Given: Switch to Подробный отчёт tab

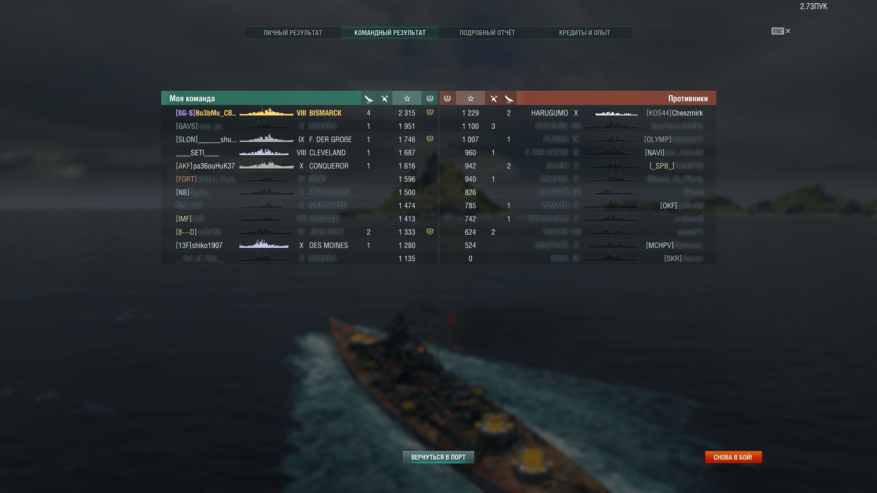Looking at the screenshot, I should 487,33.
